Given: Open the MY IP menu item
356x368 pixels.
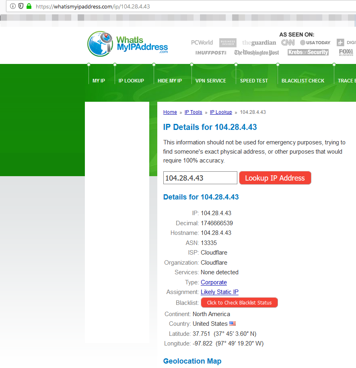Looking at the screenshot, I should coord(99,81).
